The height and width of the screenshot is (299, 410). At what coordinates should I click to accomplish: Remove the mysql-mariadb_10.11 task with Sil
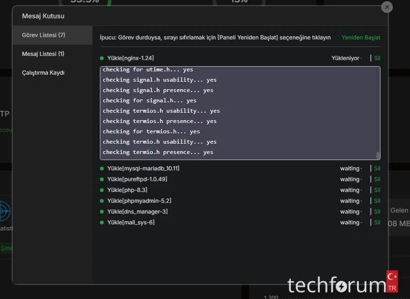click(x=377, y=169)
